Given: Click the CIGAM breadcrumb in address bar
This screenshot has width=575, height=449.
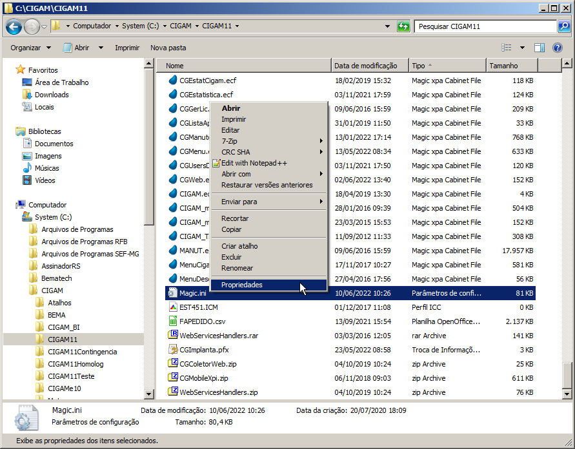Looking at the screenshot, I should [181, 26].
